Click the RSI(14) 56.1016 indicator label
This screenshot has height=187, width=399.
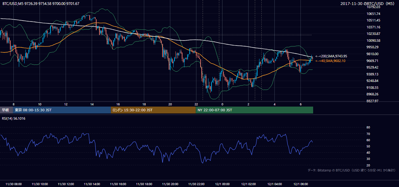(x=14, y=118)
